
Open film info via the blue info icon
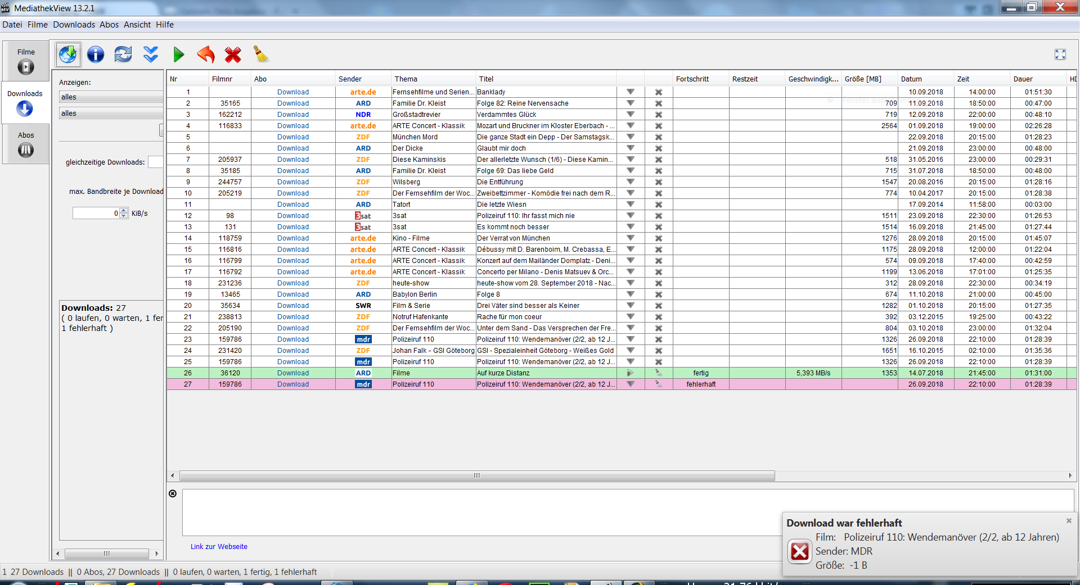coord(96,55)
